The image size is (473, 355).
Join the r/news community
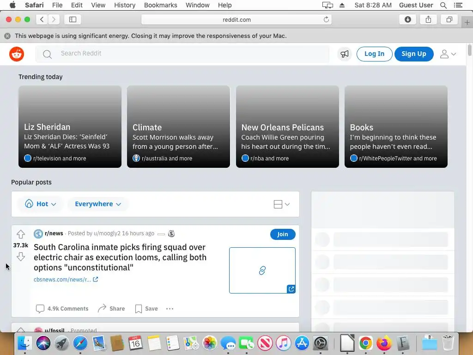click(x=283, y=234)
